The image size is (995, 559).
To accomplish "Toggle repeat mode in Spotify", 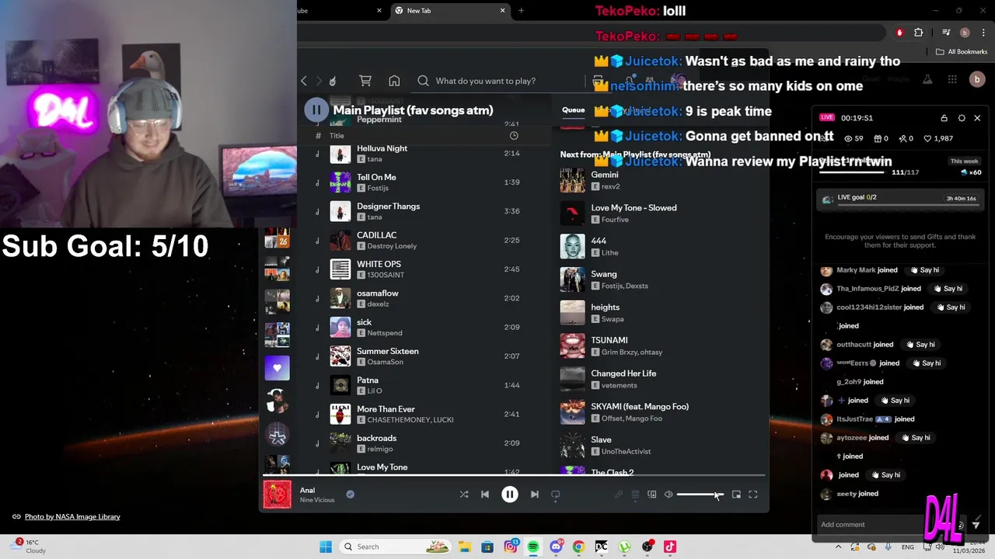I will tap(555, 495).
